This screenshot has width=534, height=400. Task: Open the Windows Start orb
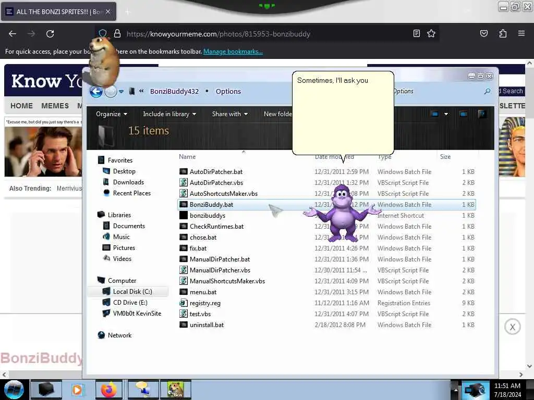pyautogui.click(x=14, y=390)
